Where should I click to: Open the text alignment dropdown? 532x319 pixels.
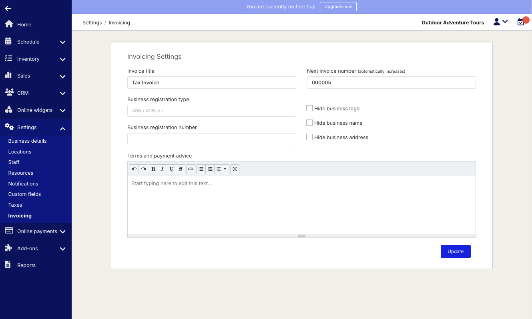pyautogui.click(x=221, y=169)
